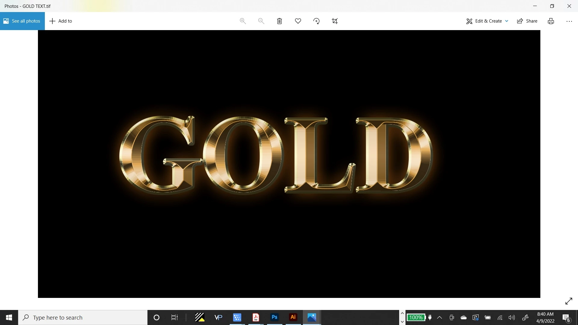Viewport: 578px width, 325px height.
Task: Add photo to favorites with heart icon
Action: point(298,21)
